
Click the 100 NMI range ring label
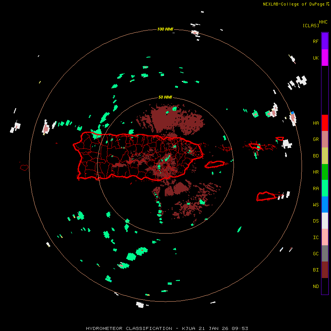click(x=165, y=29)
